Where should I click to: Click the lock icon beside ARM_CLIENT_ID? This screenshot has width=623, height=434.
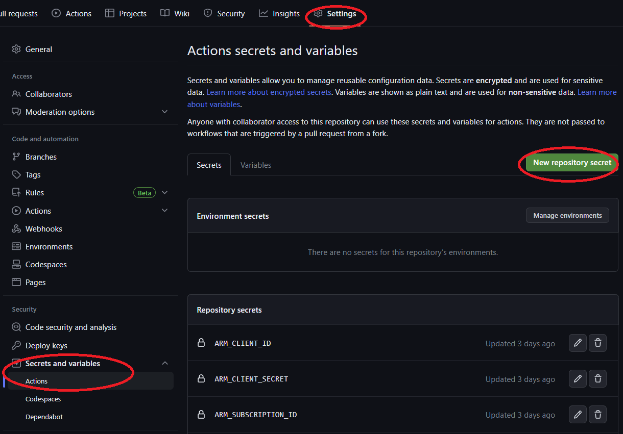(201, 343)
